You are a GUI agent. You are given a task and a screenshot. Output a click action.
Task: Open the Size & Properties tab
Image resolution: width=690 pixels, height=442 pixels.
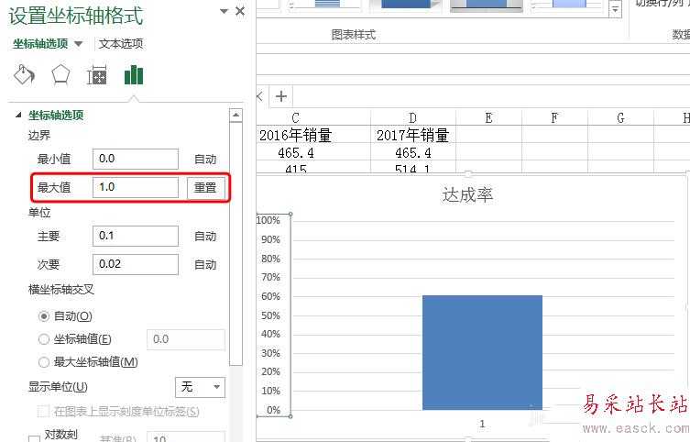point(97,75)
